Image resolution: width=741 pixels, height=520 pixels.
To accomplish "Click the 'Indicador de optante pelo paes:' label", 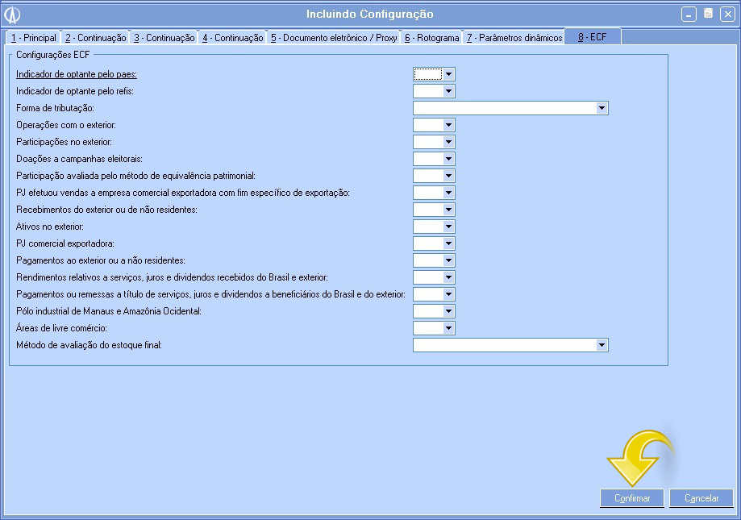I will point(77,74).
